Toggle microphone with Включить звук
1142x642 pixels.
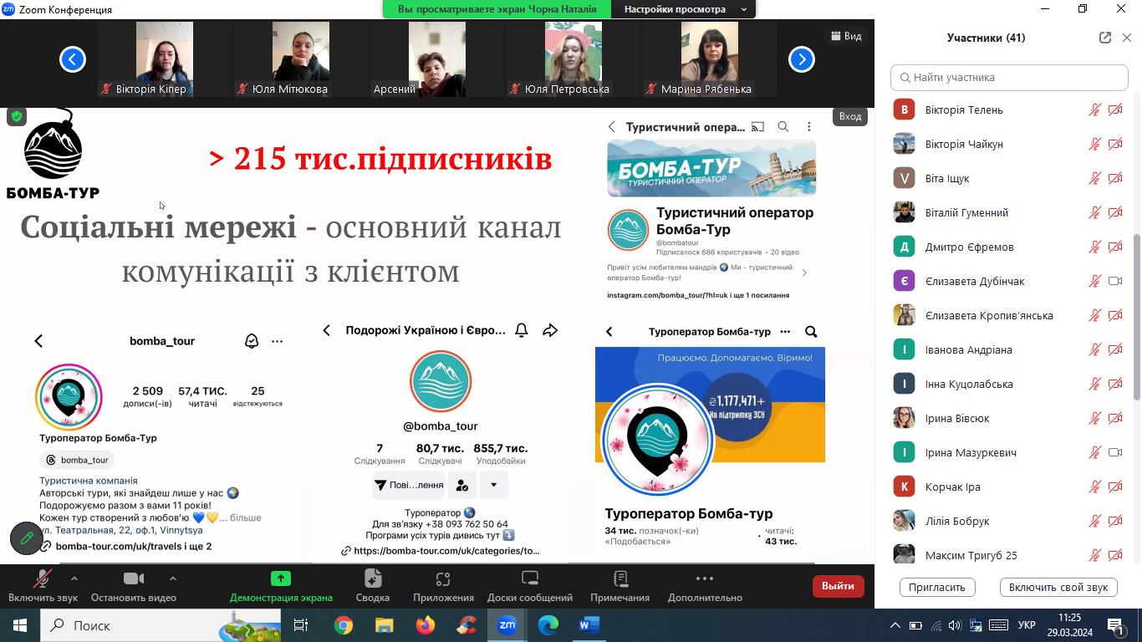click(42, 585)
